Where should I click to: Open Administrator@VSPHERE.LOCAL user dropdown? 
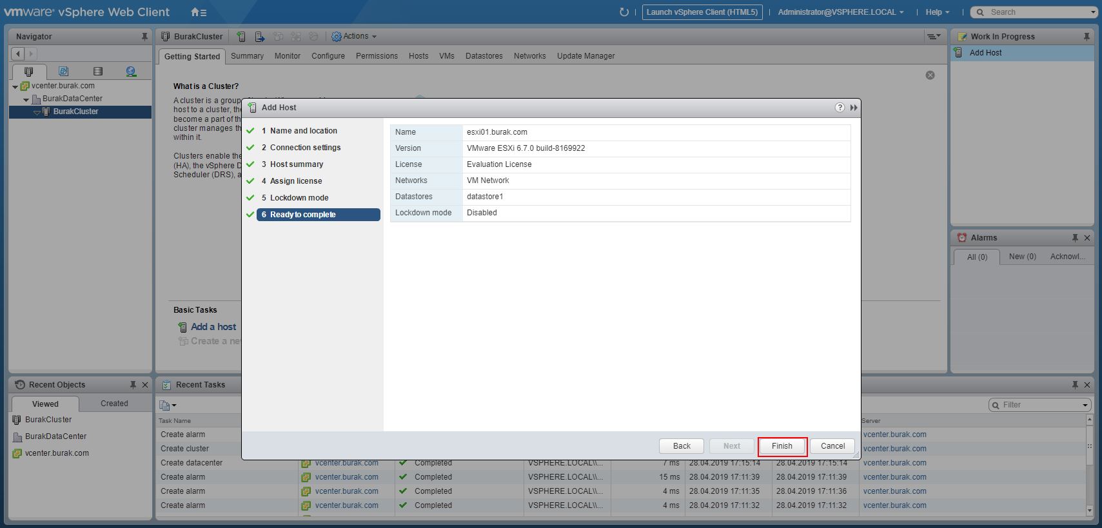840,12
